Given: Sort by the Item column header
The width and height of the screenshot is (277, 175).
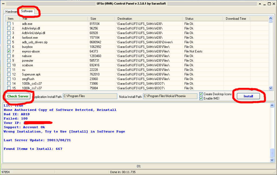Looking at the screenshot, I should click(x=13, y=18).
